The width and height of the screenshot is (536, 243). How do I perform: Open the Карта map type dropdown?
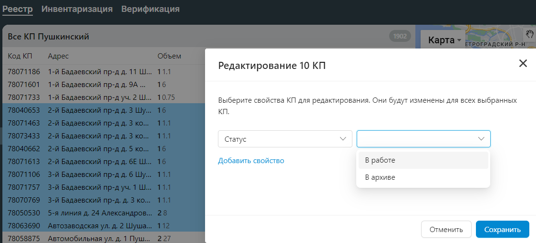444,40
